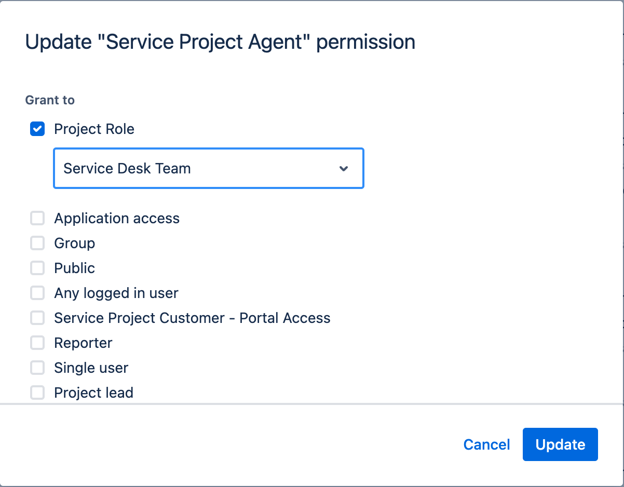Enable the Application access checkbox
The width and height of the screenshot is (624, 487).
37,219
